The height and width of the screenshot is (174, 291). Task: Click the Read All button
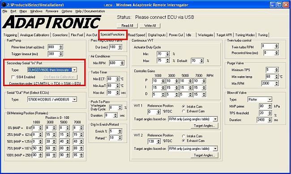[127, 26]
